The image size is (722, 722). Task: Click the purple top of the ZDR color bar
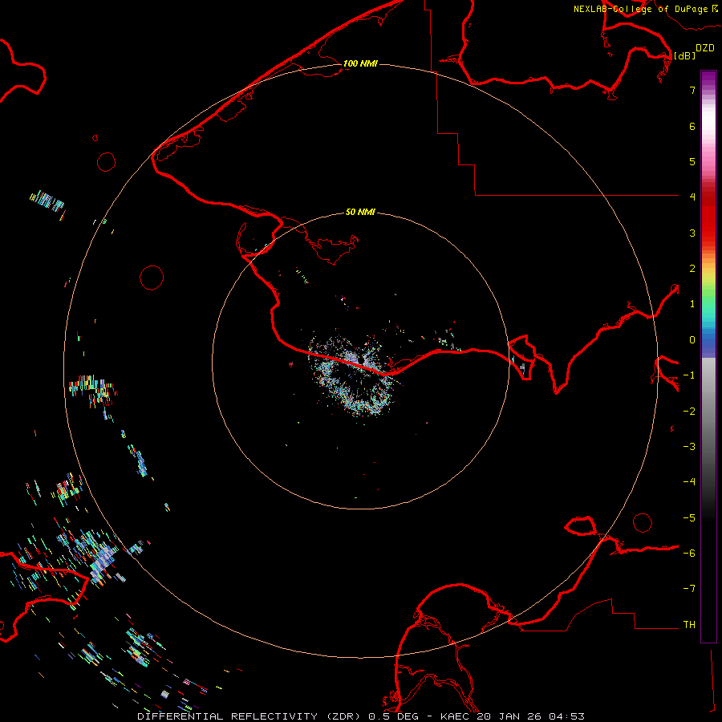click(708, 79)
